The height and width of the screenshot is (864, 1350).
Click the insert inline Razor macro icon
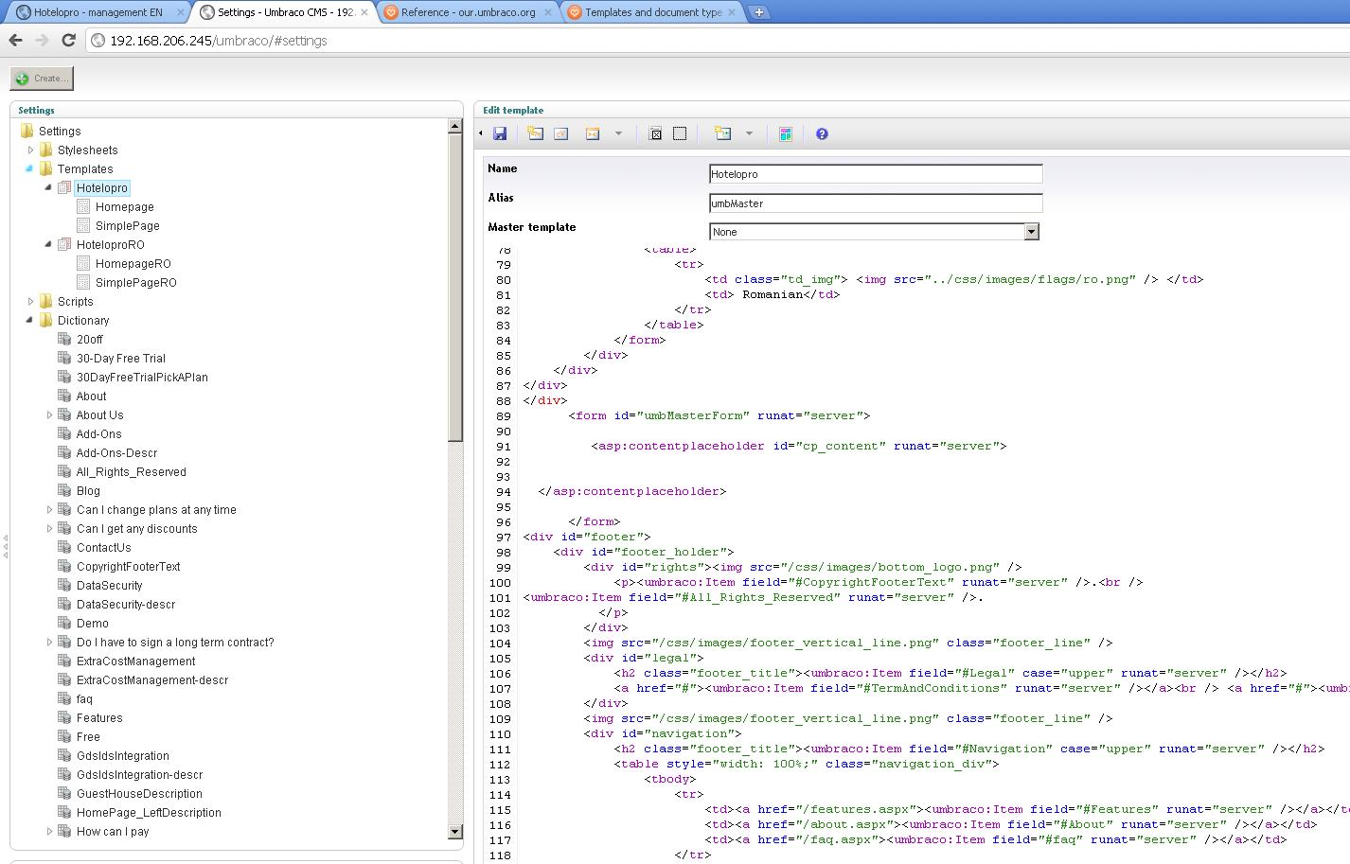(723, 133)
